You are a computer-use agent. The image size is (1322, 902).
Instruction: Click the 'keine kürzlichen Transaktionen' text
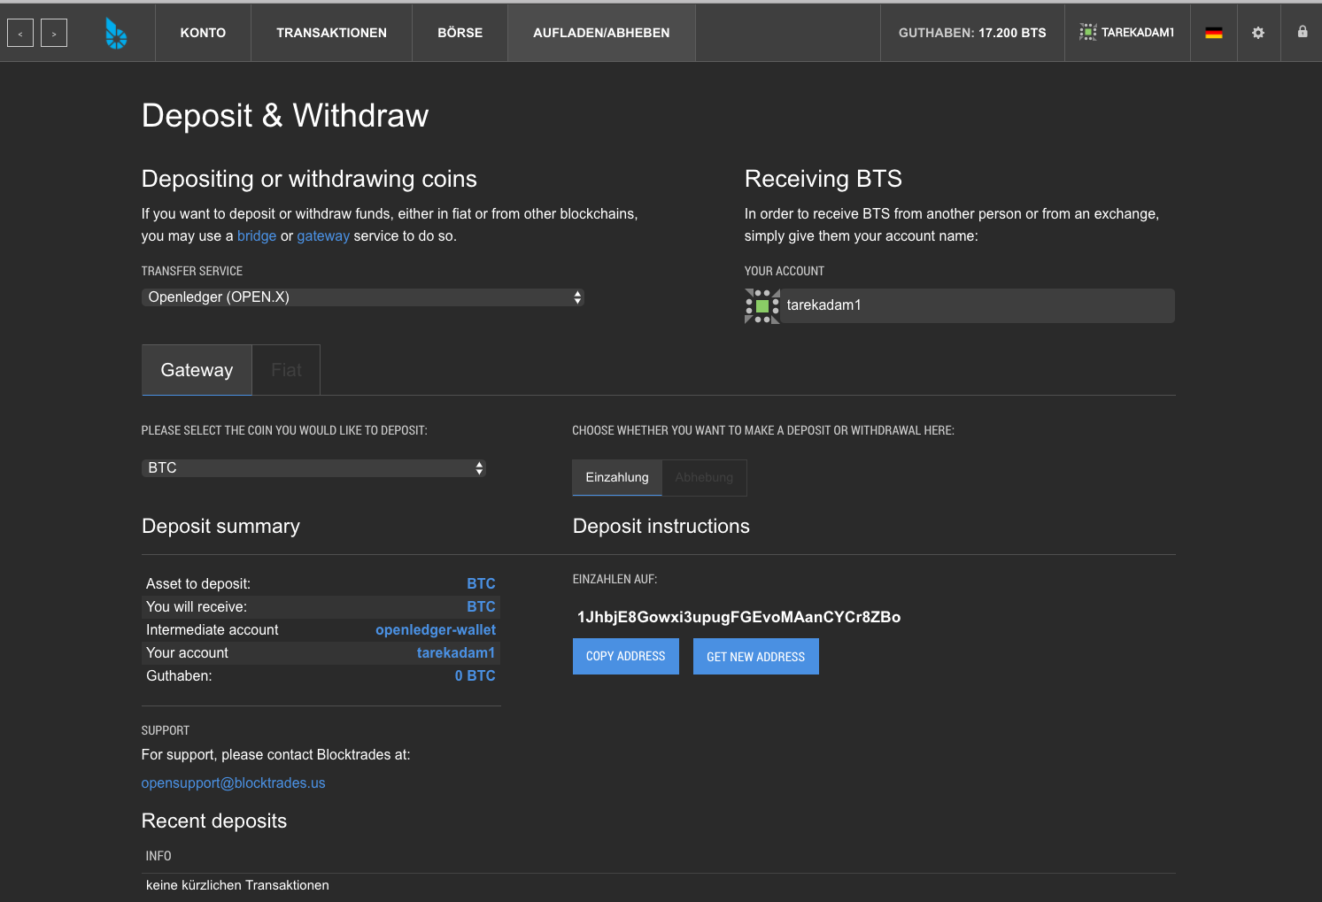(237, 885)
